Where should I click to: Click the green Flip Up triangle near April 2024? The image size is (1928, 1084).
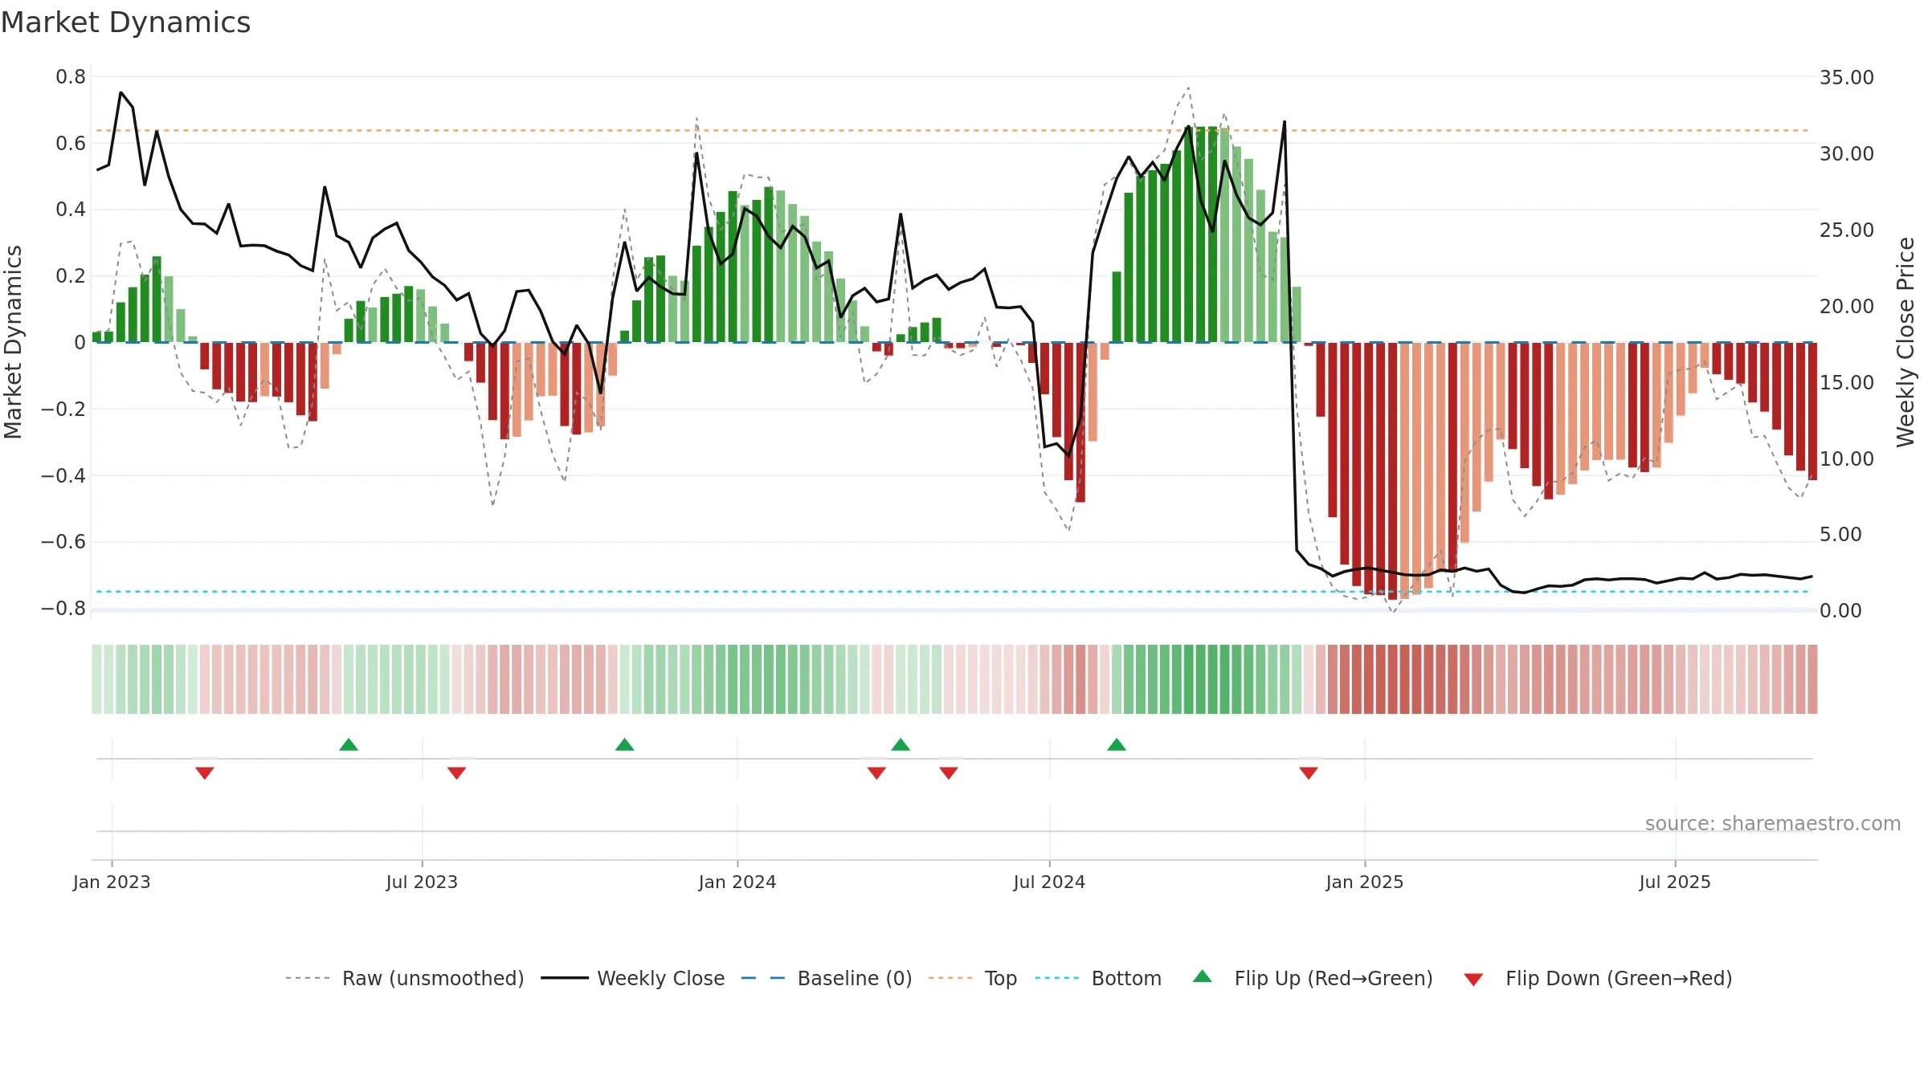click(x=901, y=744)
